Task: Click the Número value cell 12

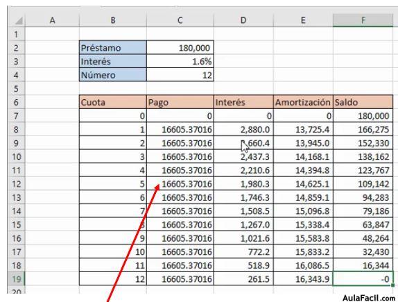Action: (180, 75)
